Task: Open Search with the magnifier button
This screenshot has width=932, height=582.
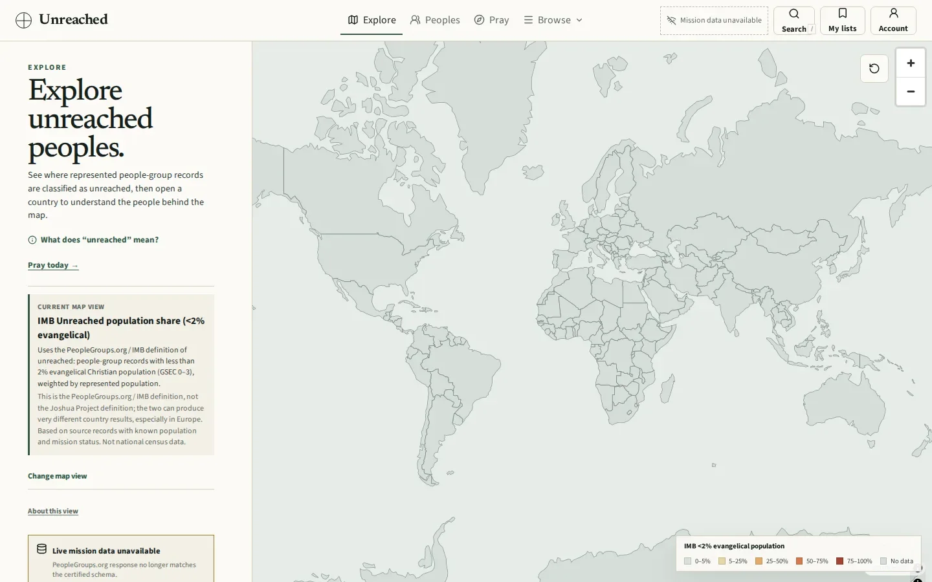Action: click(794, 21)
